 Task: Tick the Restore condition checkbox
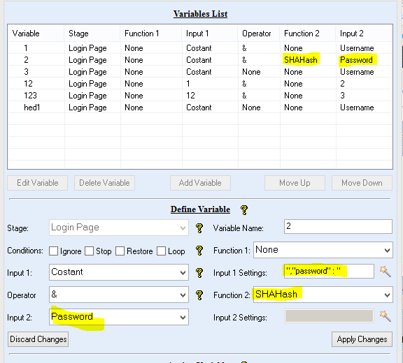coord(120,251)
